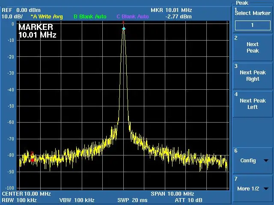Image resolution: width=274 pixels, height=205 pixels.
Task: Select the SWP 20 ms sweep time readout
Action: click(x=132, y=200)
